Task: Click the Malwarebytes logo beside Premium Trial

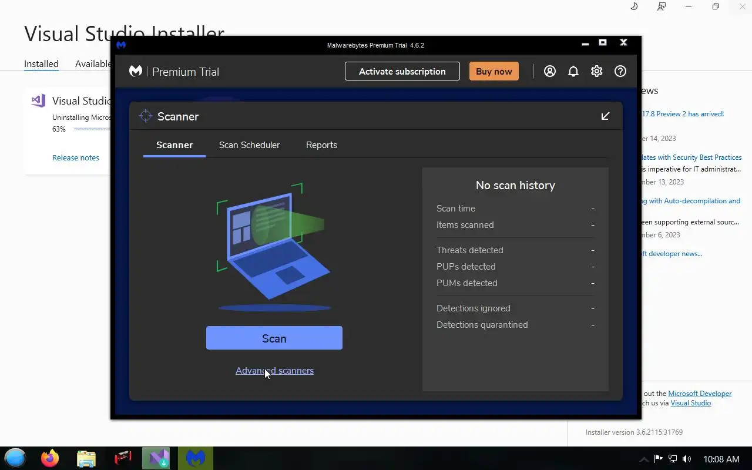Action: [136, 71]
